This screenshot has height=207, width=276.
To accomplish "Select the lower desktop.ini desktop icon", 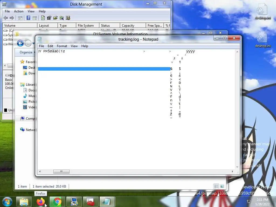I will coord(263,40).
